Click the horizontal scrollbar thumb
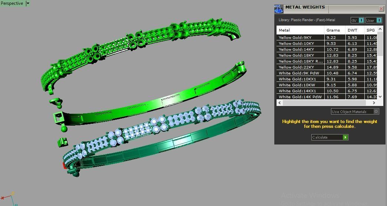This screenshot has height=206, width=387. [324, 103]
